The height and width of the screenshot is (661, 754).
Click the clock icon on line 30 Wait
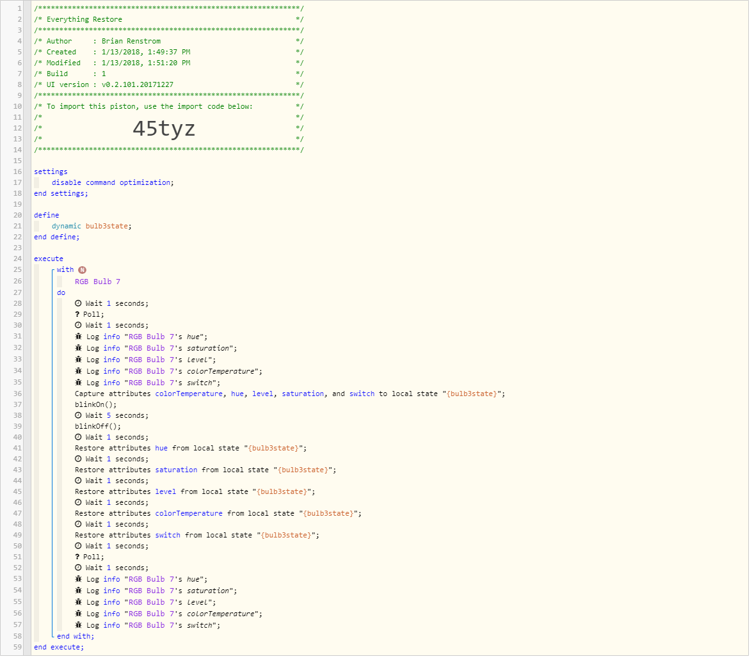point(78,325)
